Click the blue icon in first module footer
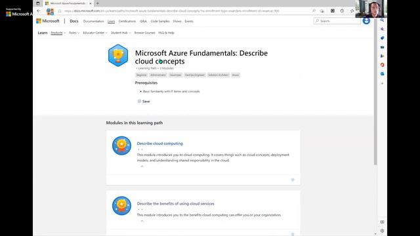 coord(293,180)
